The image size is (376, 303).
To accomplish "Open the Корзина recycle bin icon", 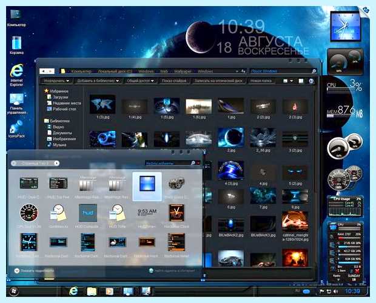I will pyautogui.click(x=16, y=45).
